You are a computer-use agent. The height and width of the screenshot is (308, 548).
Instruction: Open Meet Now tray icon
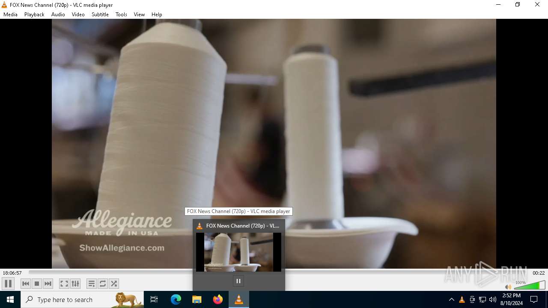(x=472, y=299)
